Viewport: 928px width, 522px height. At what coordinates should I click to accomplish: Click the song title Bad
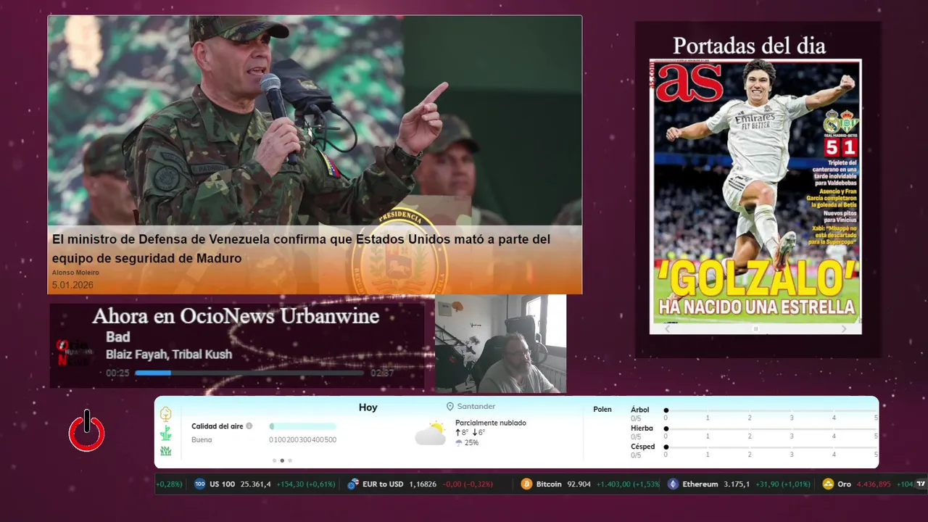click(118, 337)
